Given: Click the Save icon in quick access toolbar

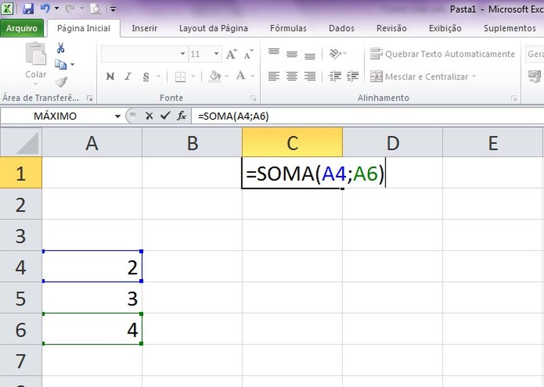Looking at the screenshot, I should pos(29,9).
